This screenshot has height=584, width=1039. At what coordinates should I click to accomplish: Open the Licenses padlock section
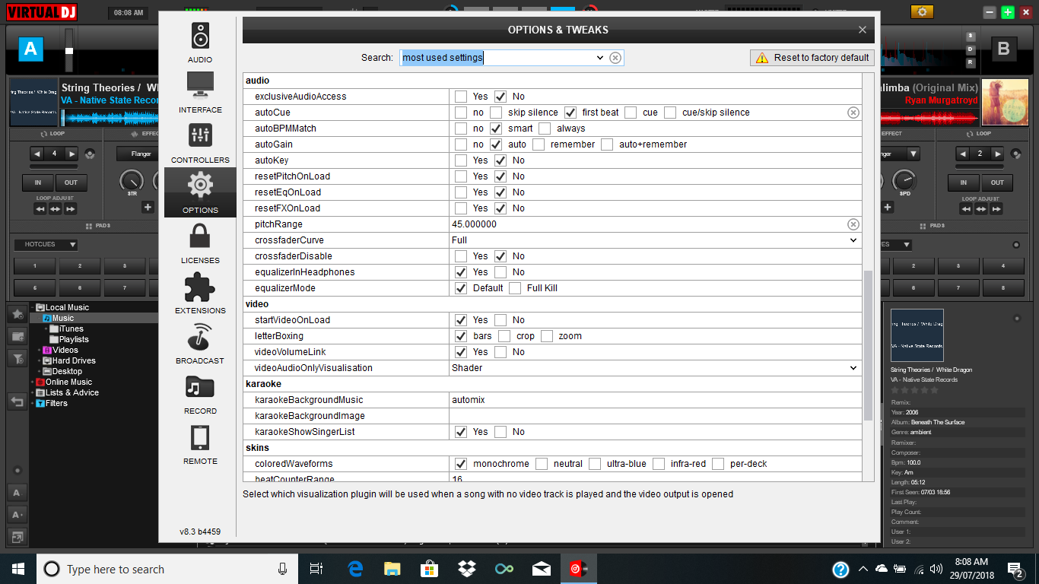pos(200,243)
